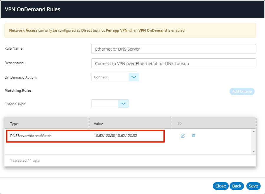Viewport: 265px width, 194px height.
Task: Click the table scrollbar down arrow
Action: 253,151
